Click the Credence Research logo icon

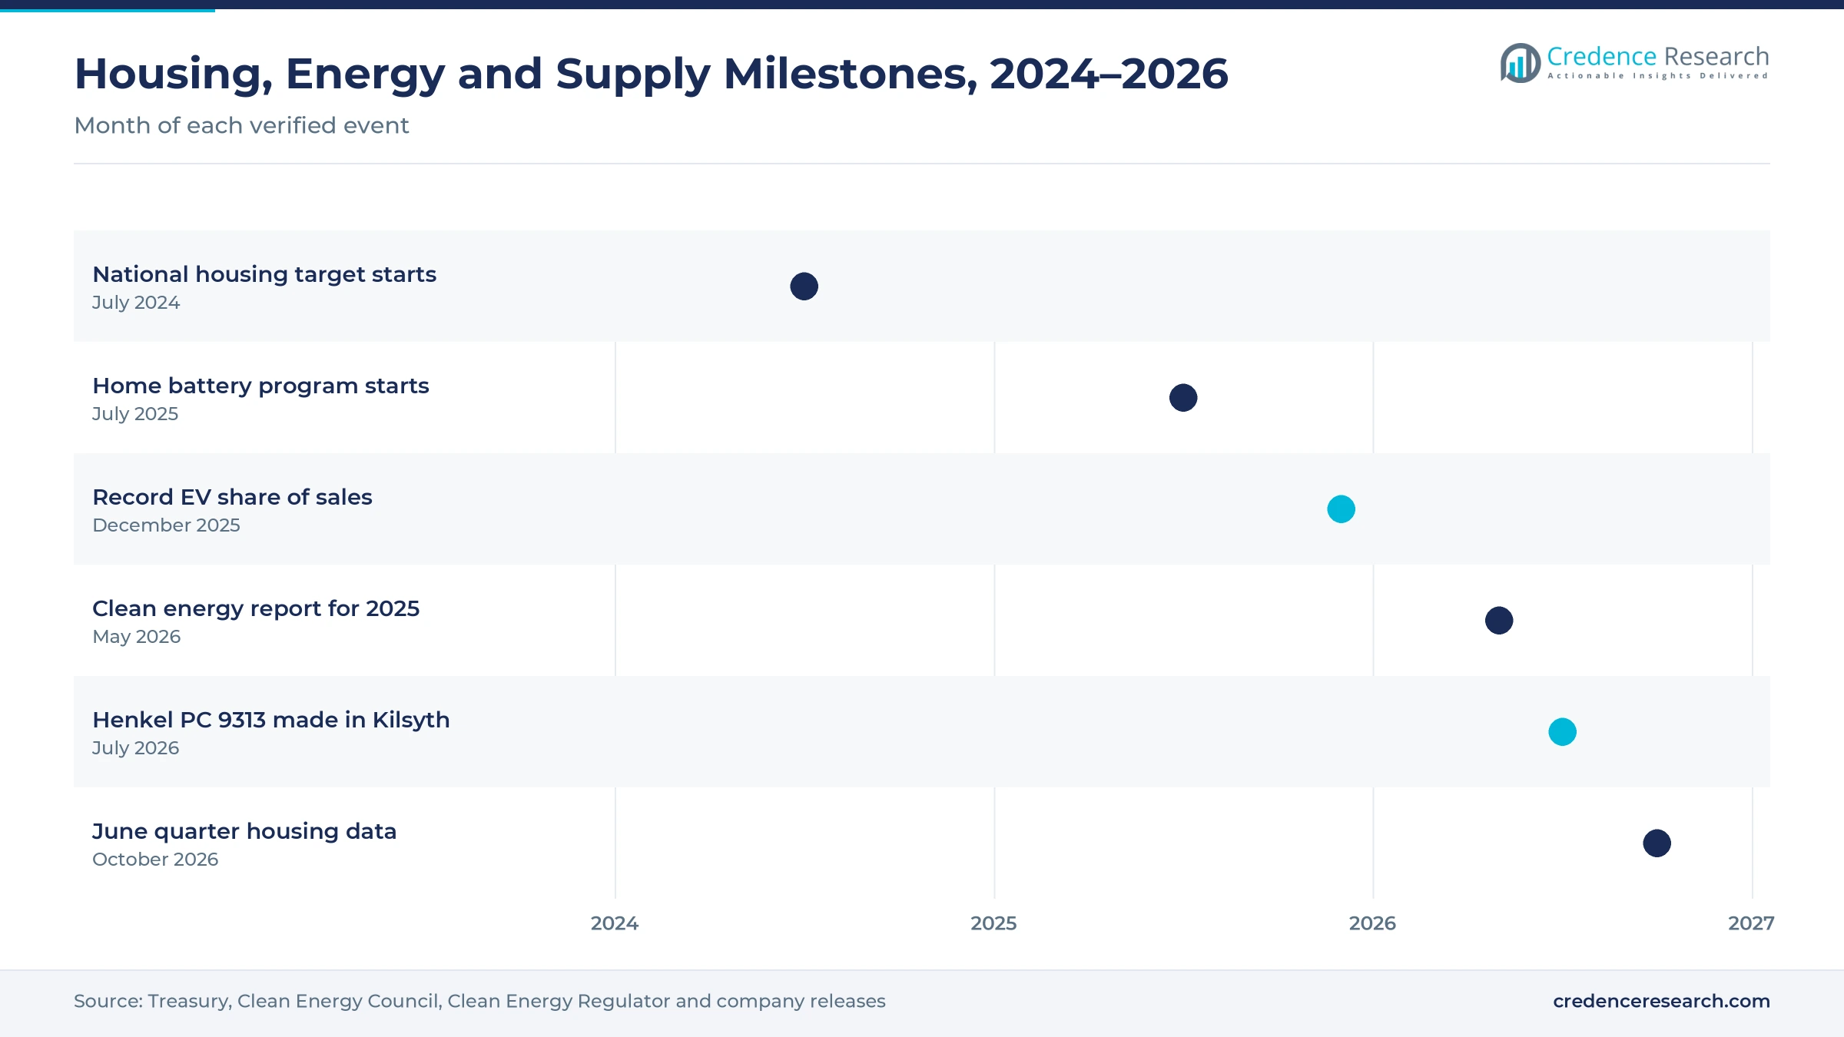1521,62
